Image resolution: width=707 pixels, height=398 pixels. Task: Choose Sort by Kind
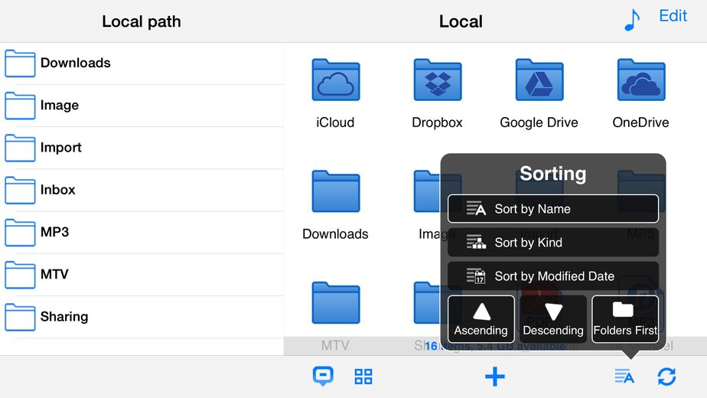552,243
